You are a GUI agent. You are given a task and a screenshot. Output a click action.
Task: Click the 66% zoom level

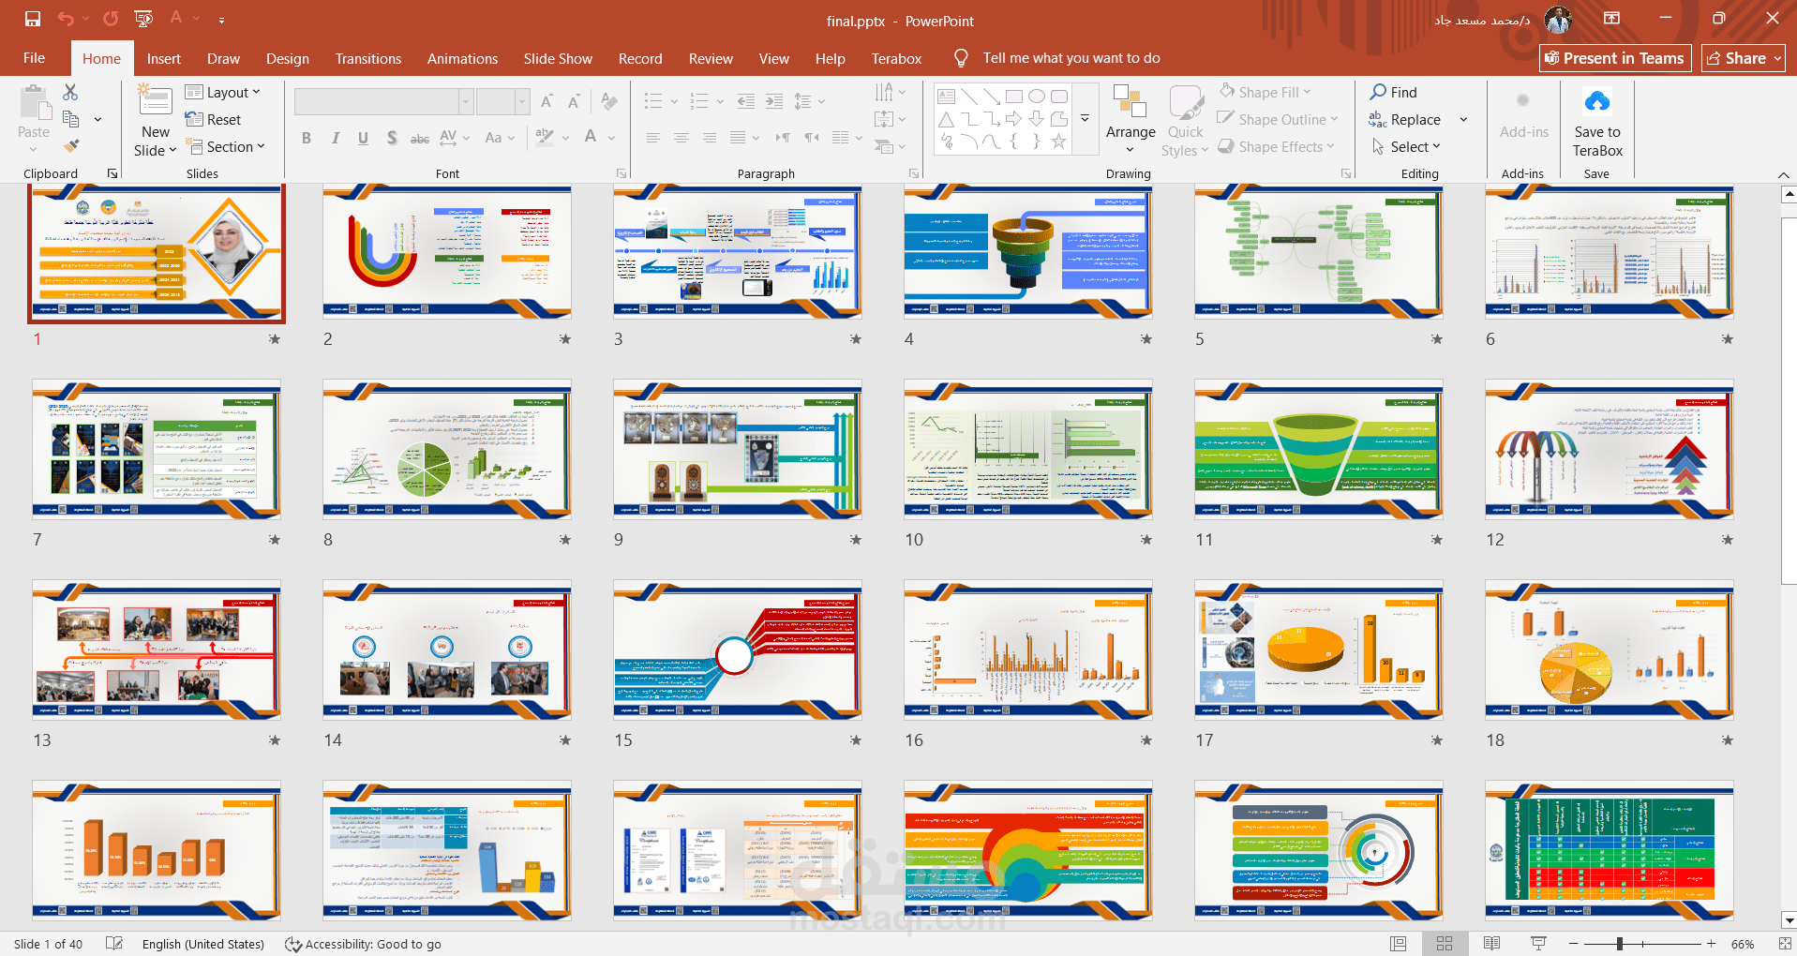coord(1743,944)
